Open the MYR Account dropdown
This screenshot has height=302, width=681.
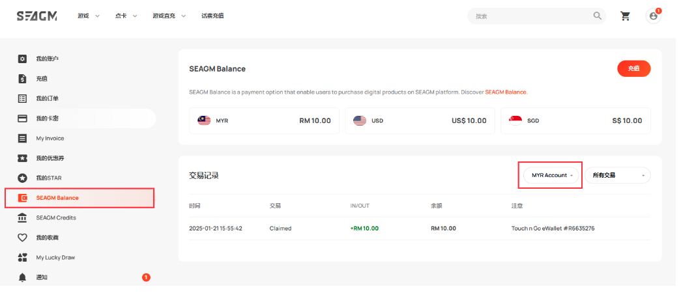(x=551, y=175)
